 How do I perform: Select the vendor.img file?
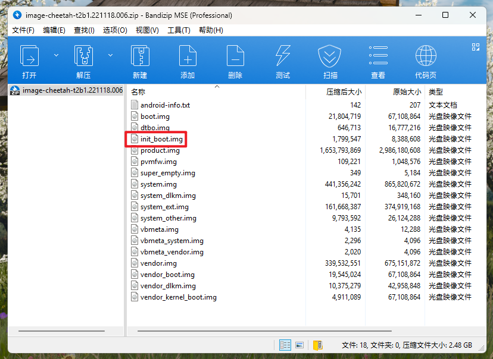(158, 263)
